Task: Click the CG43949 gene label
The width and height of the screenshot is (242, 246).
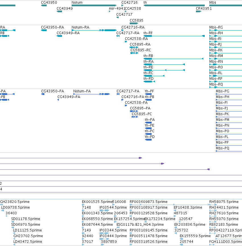Action: tap(65, 9)
